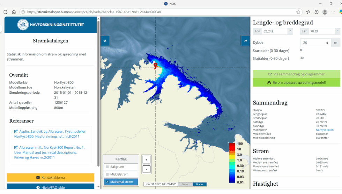Collapse right panel with double-chevron button
The image size is (342, 194).
(246, 41)
